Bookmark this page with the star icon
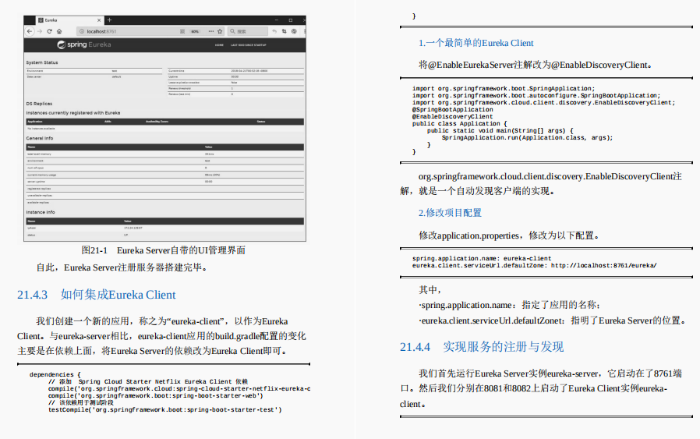700x439 pixels. 220,31
